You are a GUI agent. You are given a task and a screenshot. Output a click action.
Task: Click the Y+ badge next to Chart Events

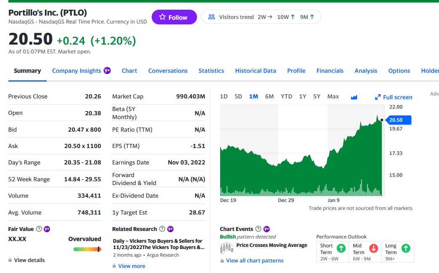point(266,229)
